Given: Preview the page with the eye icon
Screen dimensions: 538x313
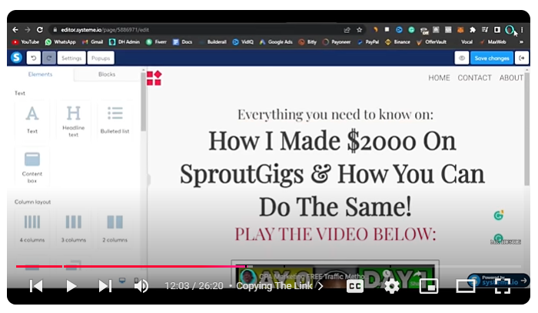Looking at the screenshot, I should pos(462,58).
